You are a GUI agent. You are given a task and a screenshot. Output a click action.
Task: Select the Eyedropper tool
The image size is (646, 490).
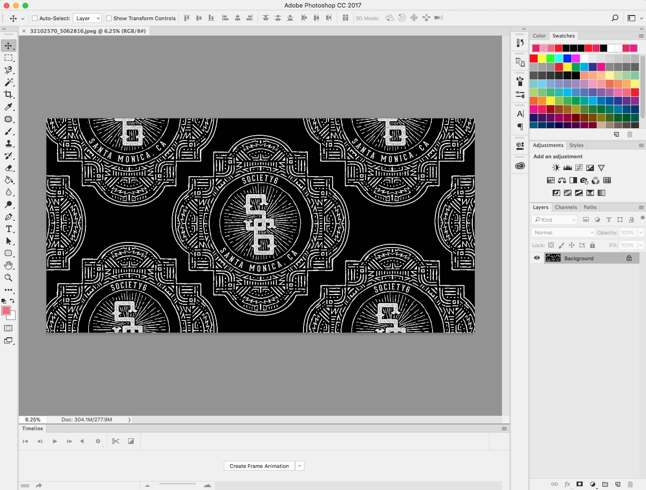8,107
